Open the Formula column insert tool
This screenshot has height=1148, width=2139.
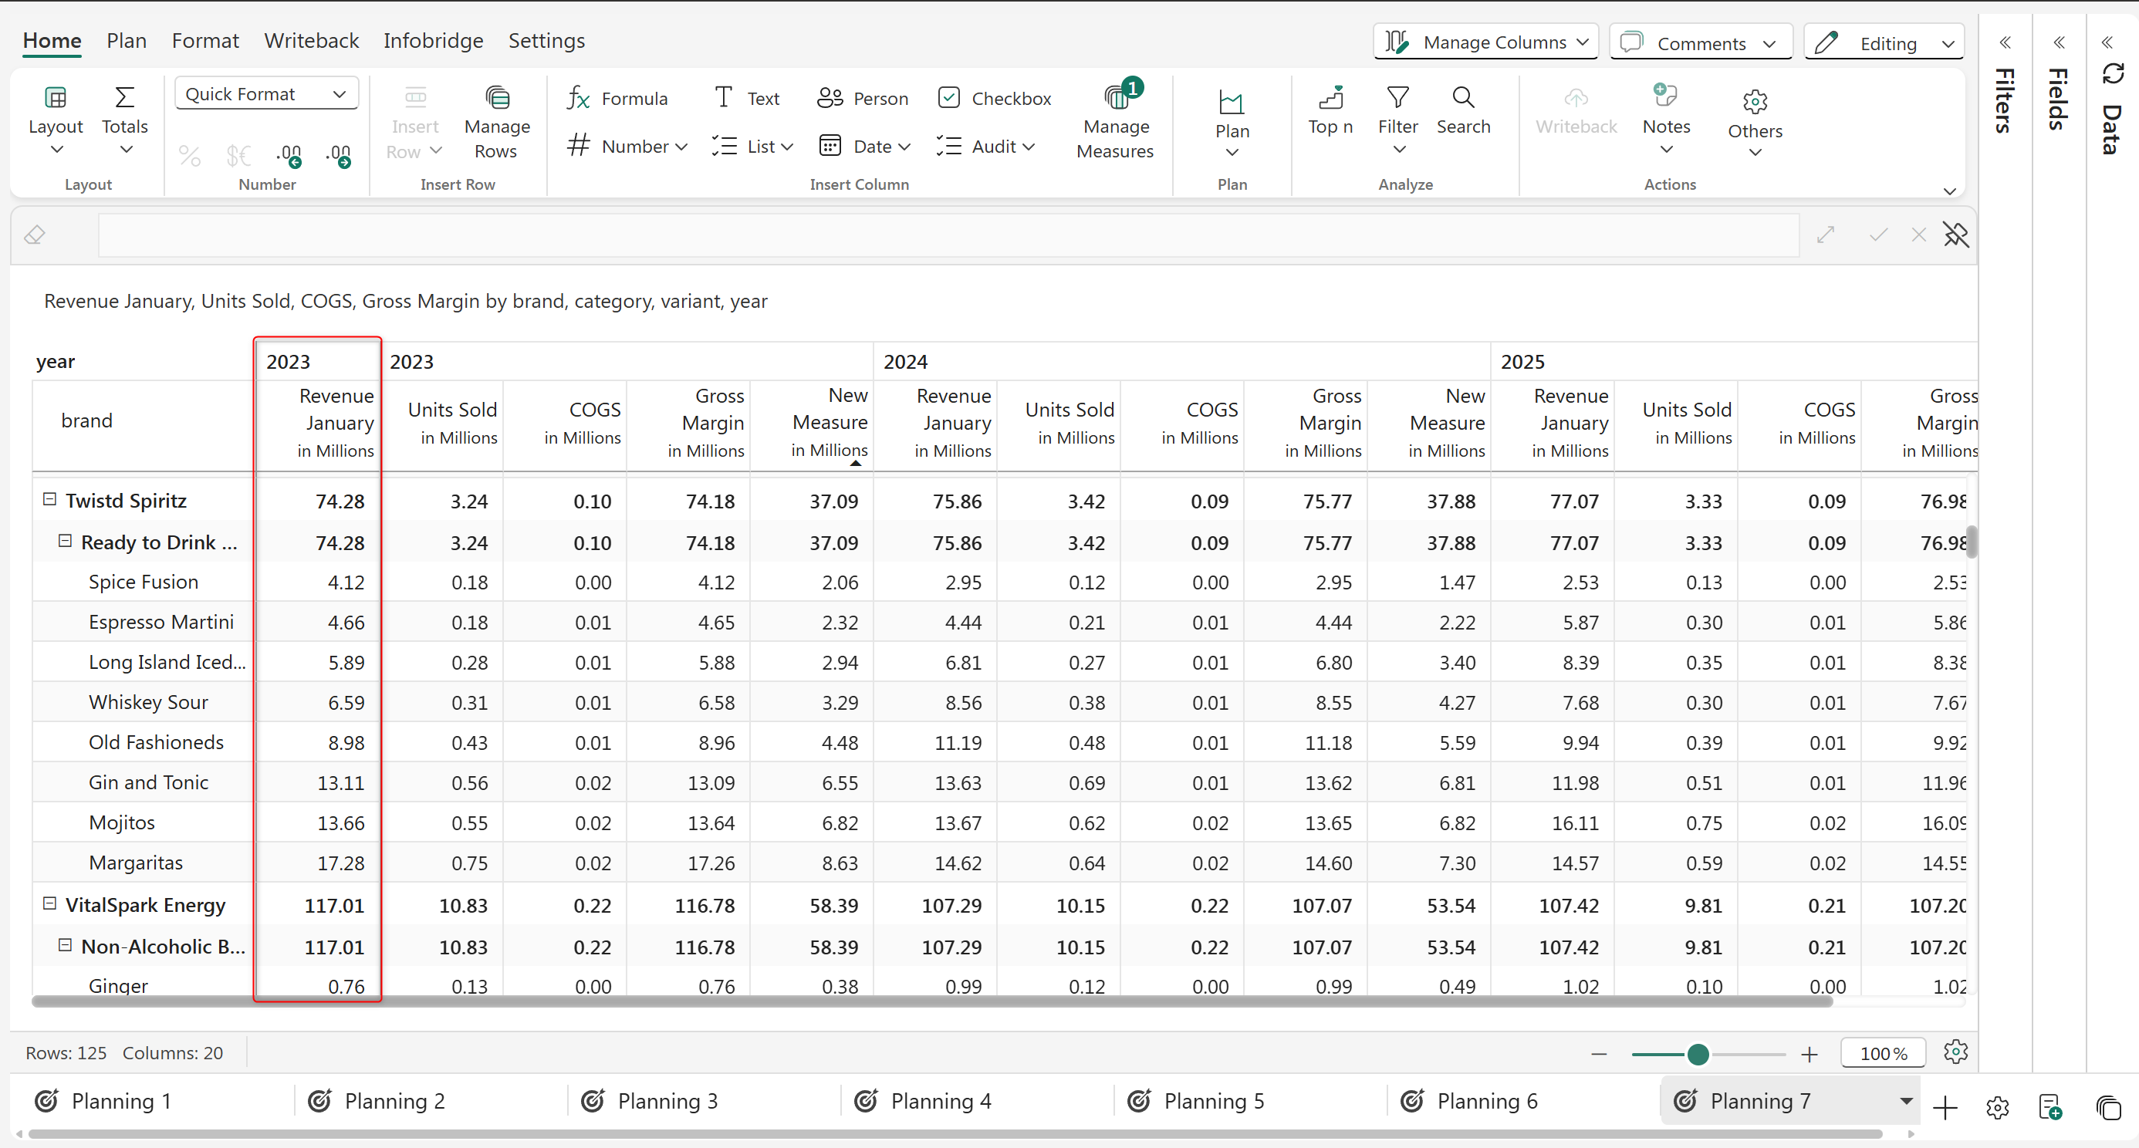pos(617,99)
